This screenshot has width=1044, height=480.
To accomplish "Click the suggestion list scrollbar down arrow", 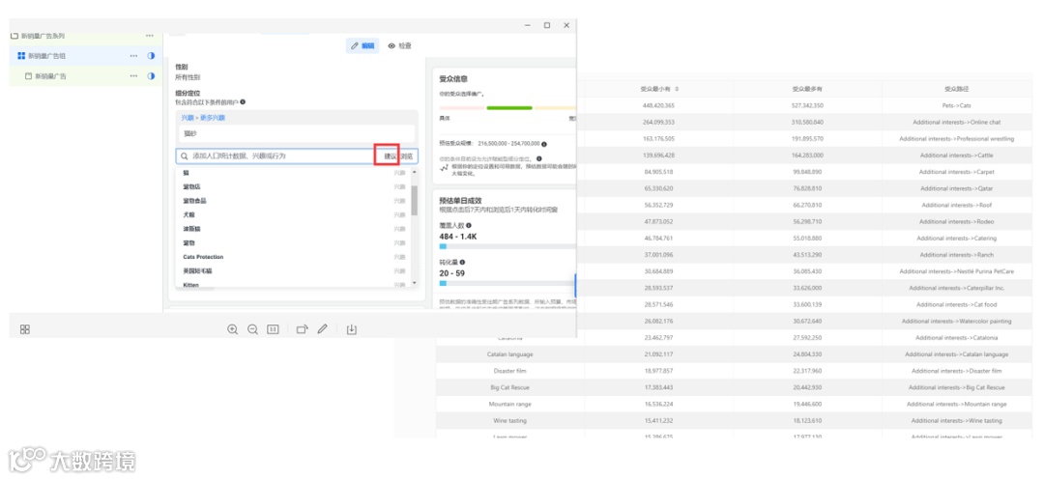I will tap(415, 283).
